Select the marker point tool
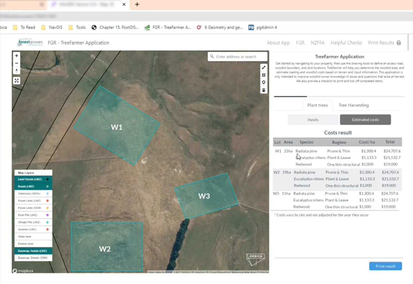Screen dimensions: 413x284 (x=264, y=83)
